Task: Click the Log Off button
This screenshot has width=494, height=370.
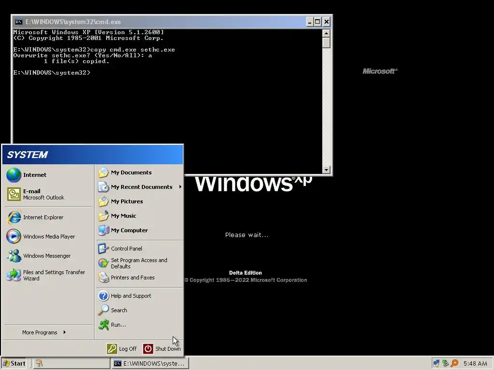Action: [122, 349]
